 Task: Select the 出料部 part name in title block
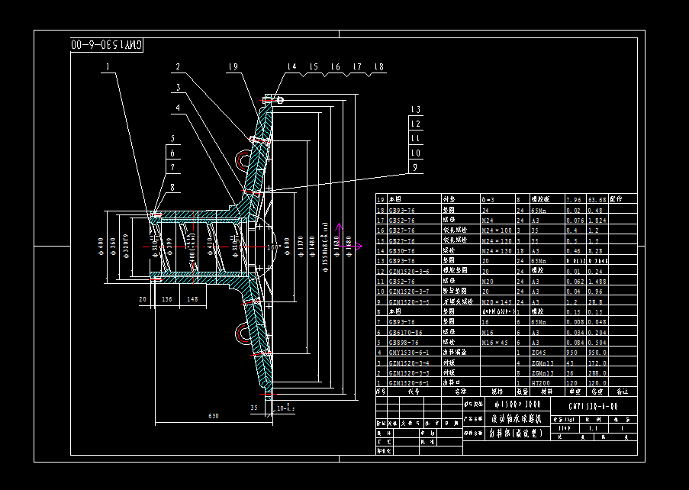click(516, 434)
